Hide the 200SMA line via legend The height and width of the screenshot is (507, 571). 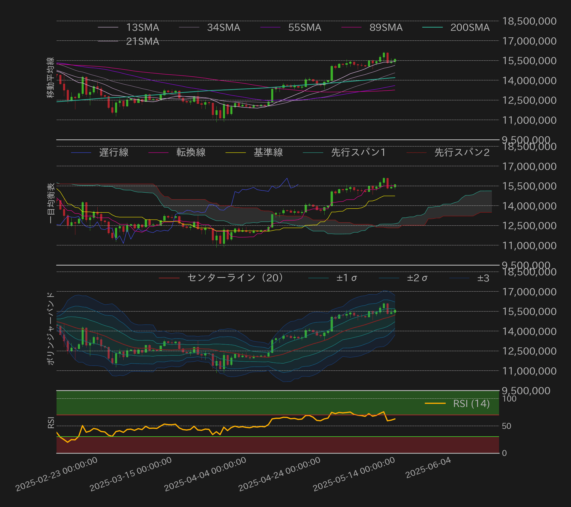pos(470,28)
